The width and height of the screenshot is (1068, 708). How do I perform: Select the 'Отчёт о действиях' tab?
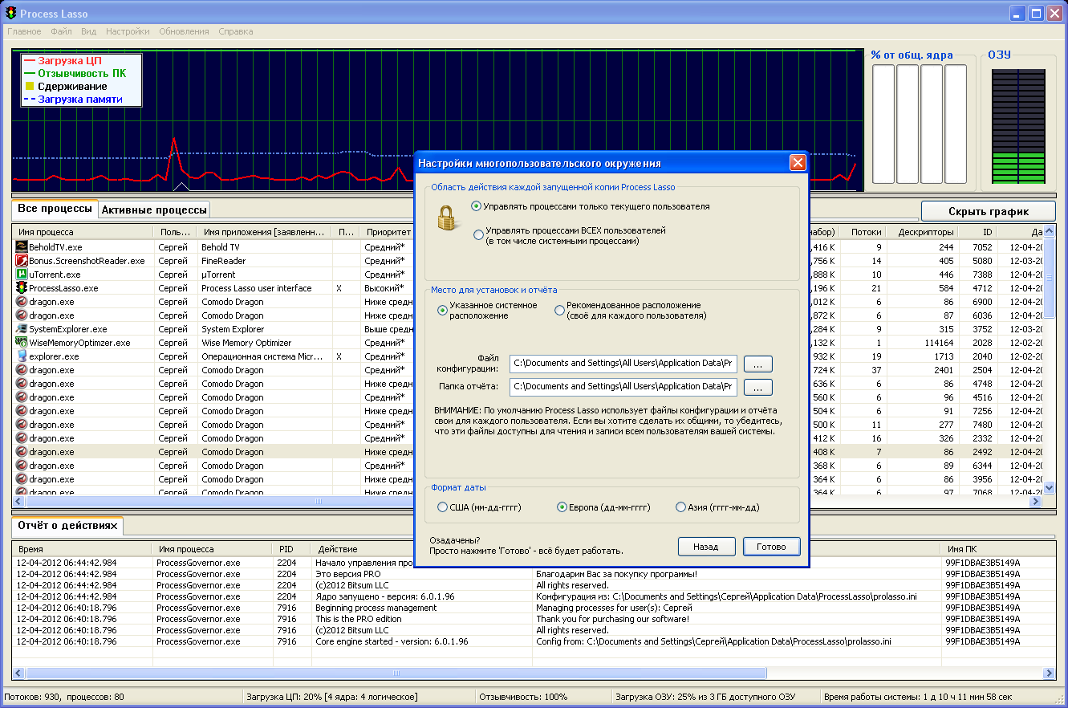[67, 526]
